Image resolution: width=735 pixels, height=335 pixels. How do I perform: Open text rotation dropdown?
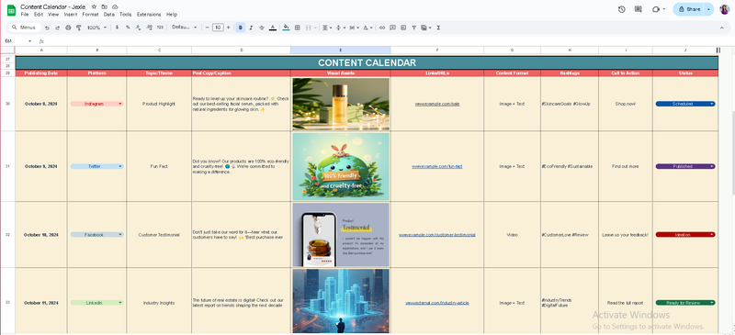(x=367, y=28)
